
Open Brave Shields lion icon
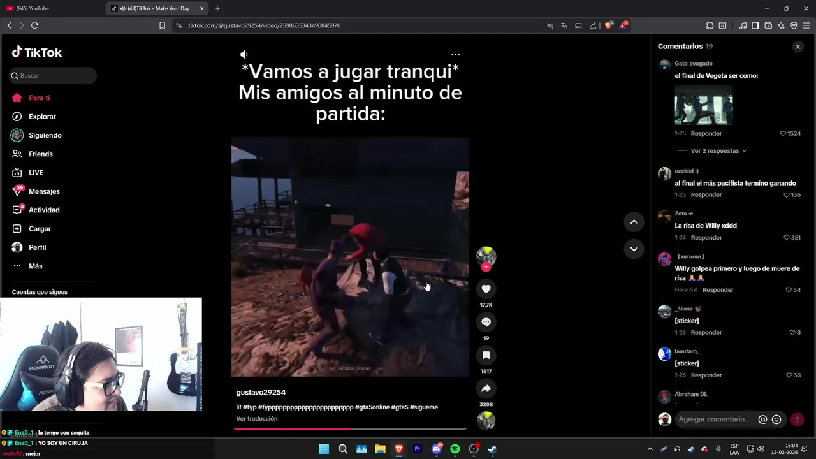click(x=609, y=25)
